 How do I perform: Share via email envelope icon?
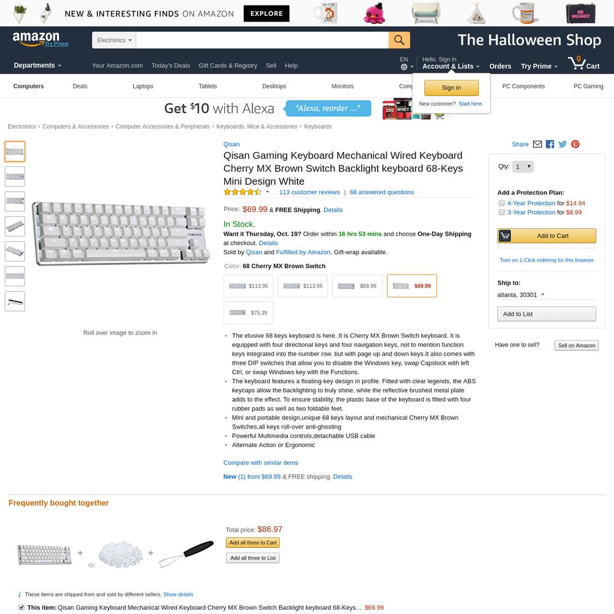click(x=537, y=144)
